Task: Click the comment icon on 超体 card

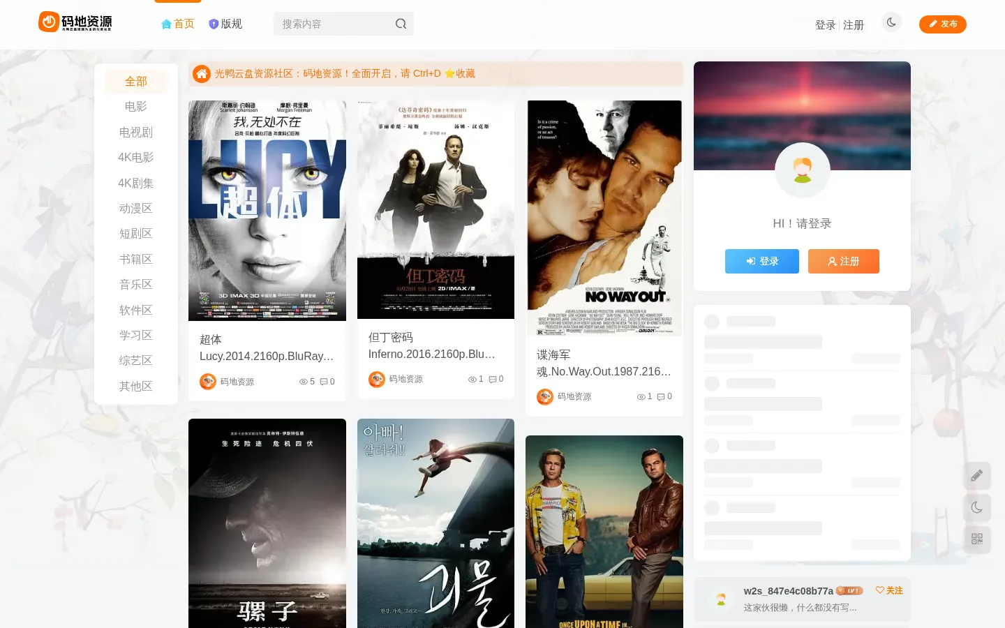Action: click(x=324, y=382)
